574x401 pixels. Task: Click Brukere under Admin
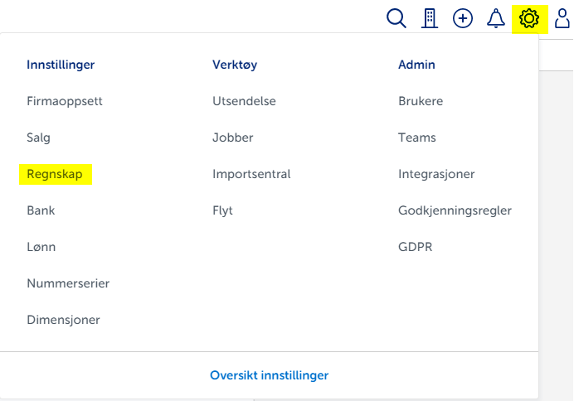coord(421,101)
